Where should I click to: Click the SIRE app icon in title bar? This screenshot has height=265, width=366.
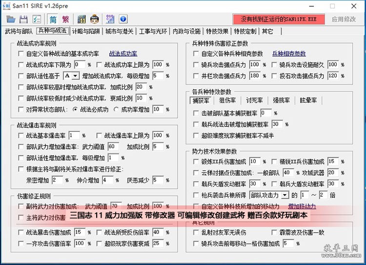tap(6, 6)
